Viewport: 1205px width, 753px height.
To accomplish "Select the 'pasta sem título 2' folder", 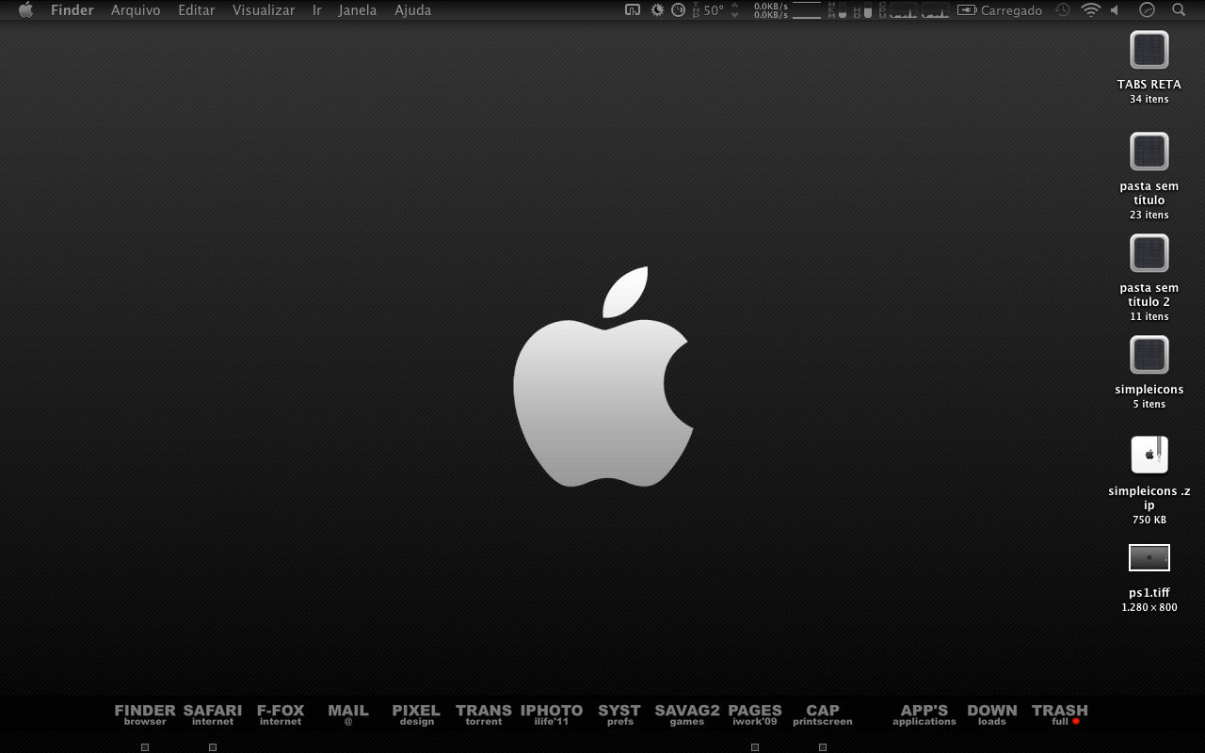I will (1149, 253).
